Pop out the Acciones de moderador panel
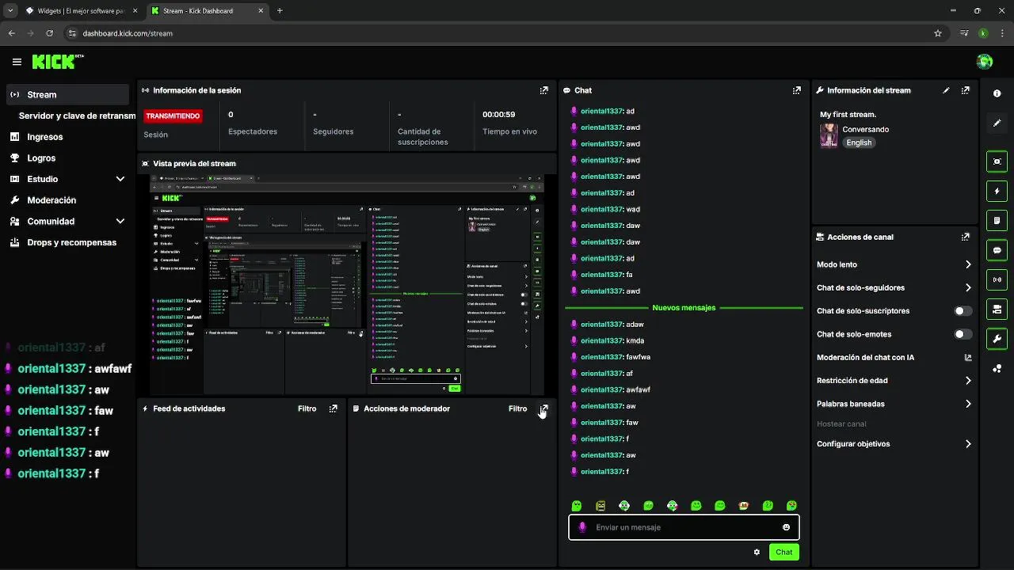The width and height of the screenshot is (1014, 570). [x=543, y=408]
